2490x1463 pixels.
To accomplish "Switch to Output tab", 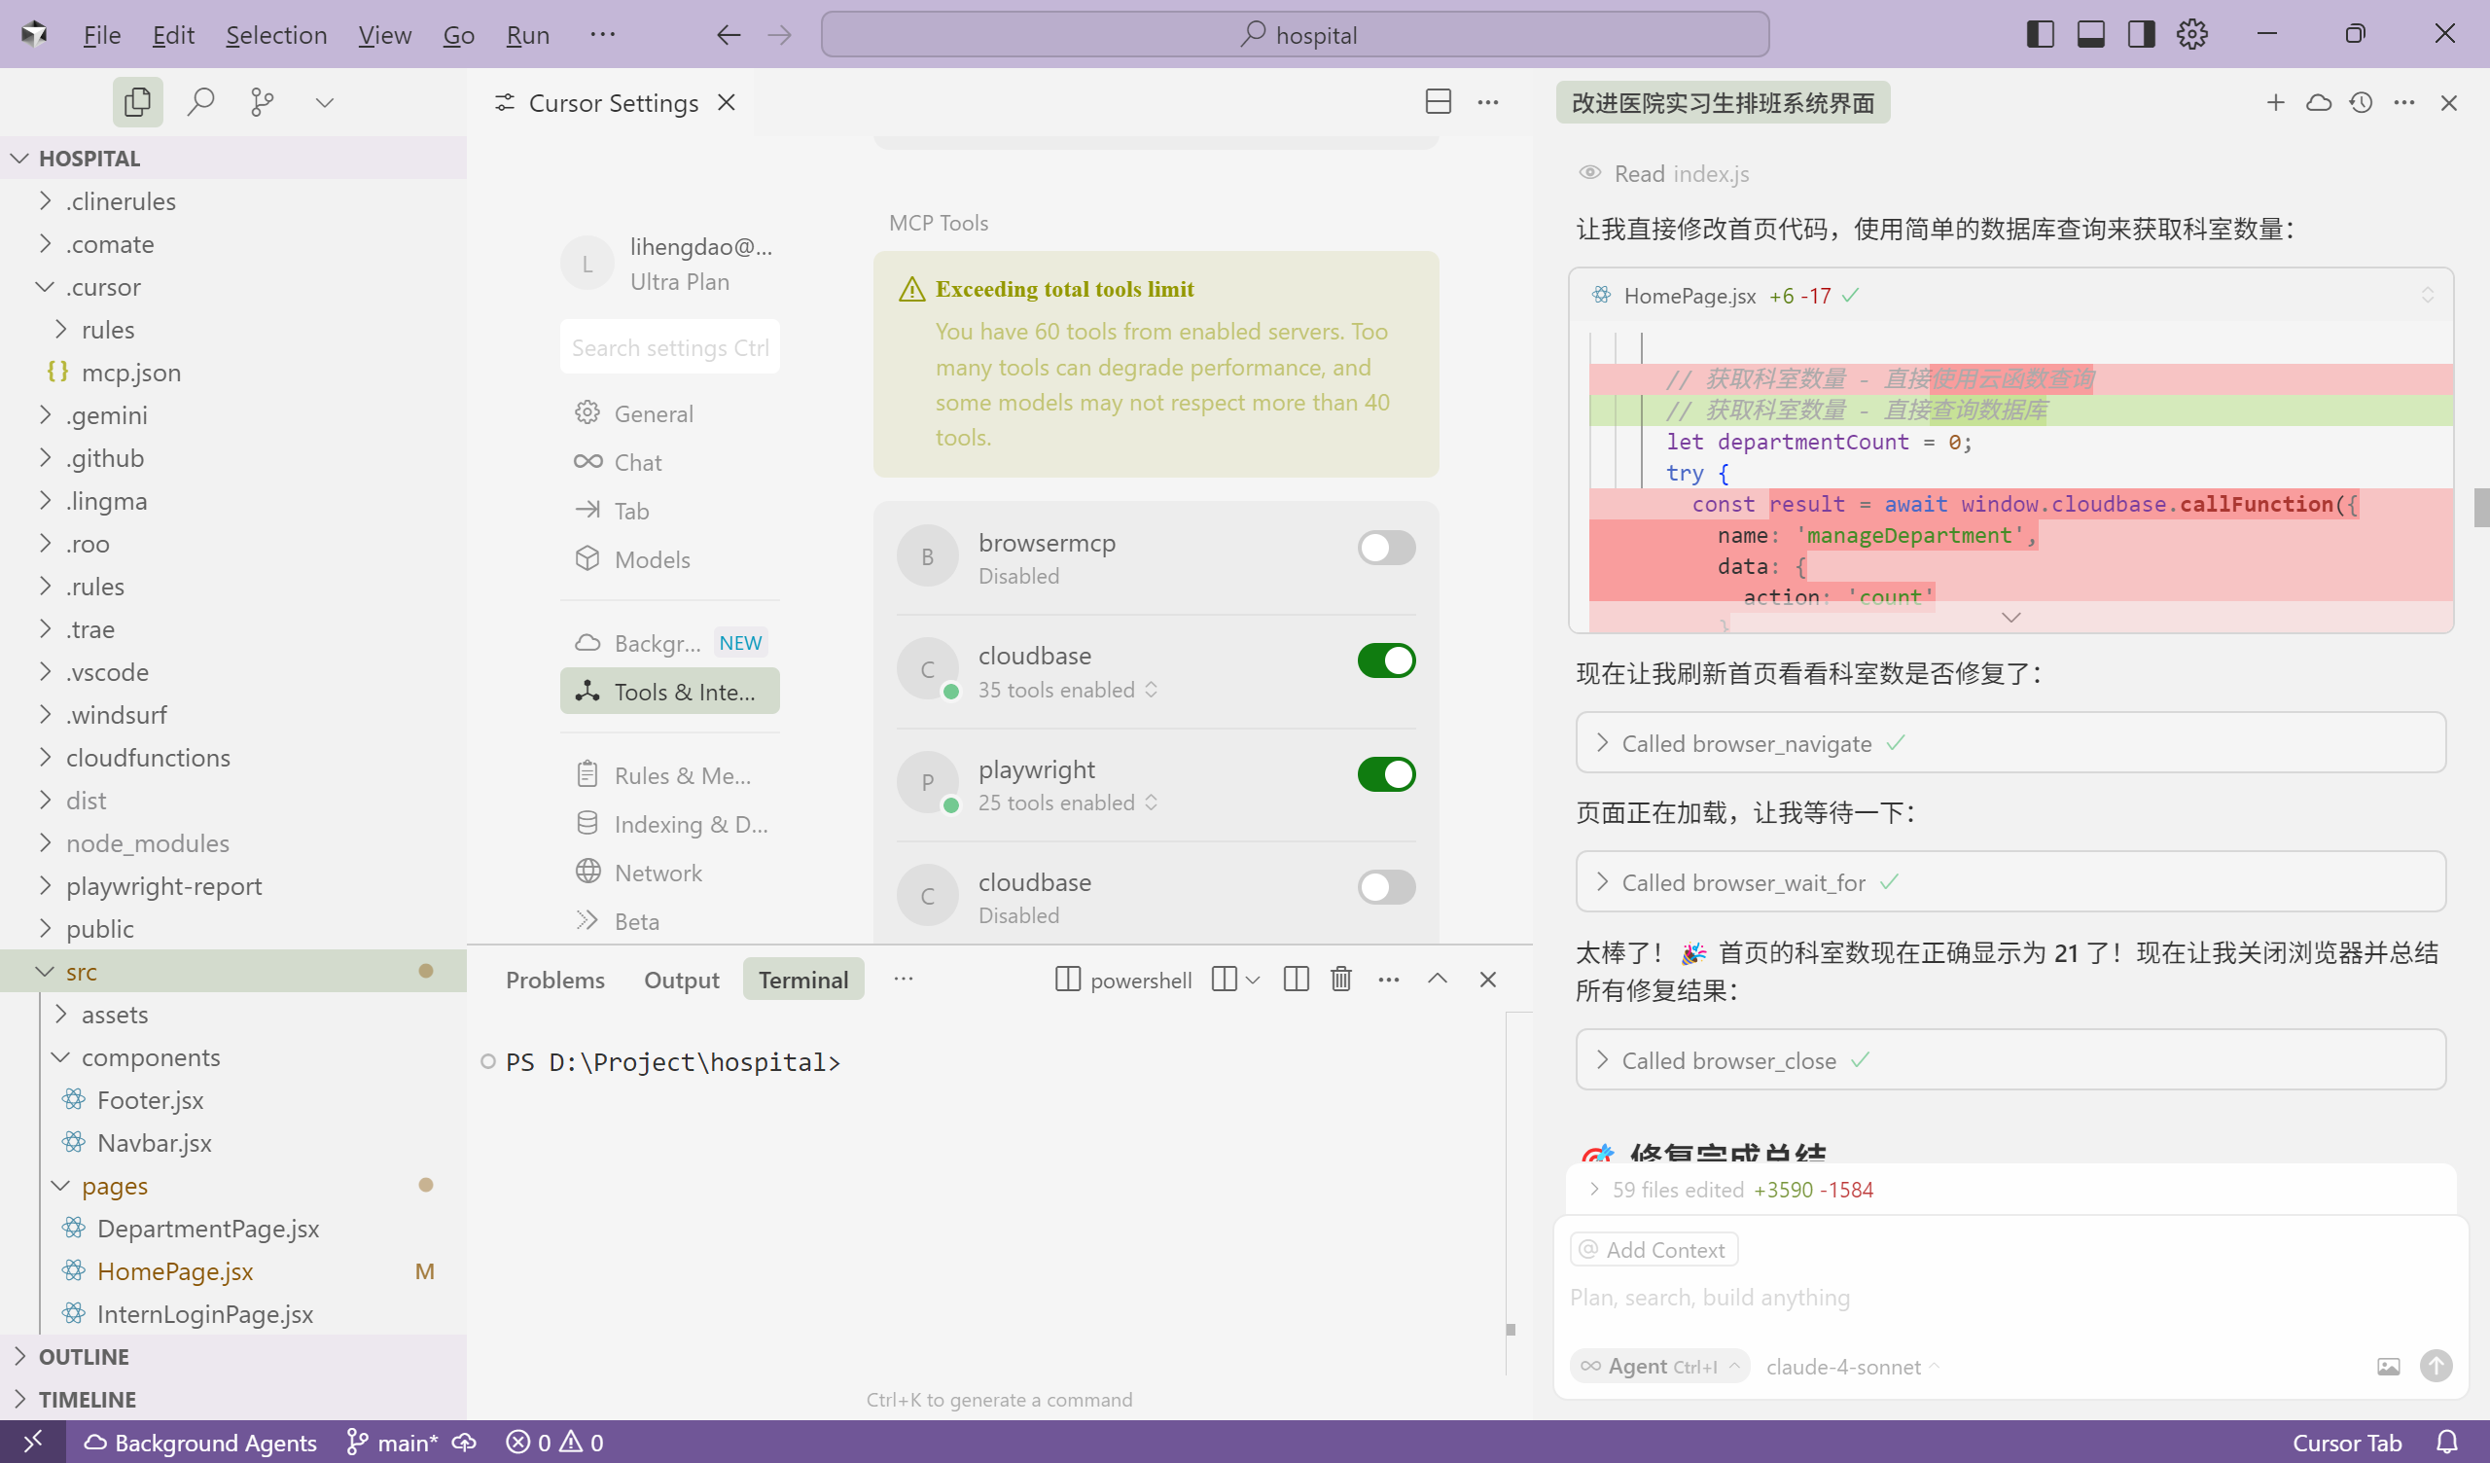I will (x=682, y=979).
